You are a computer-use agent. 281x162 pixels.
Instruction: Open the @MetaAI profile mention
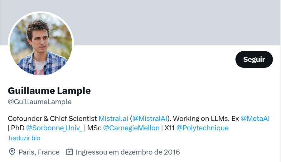click(x=255, y=118)
